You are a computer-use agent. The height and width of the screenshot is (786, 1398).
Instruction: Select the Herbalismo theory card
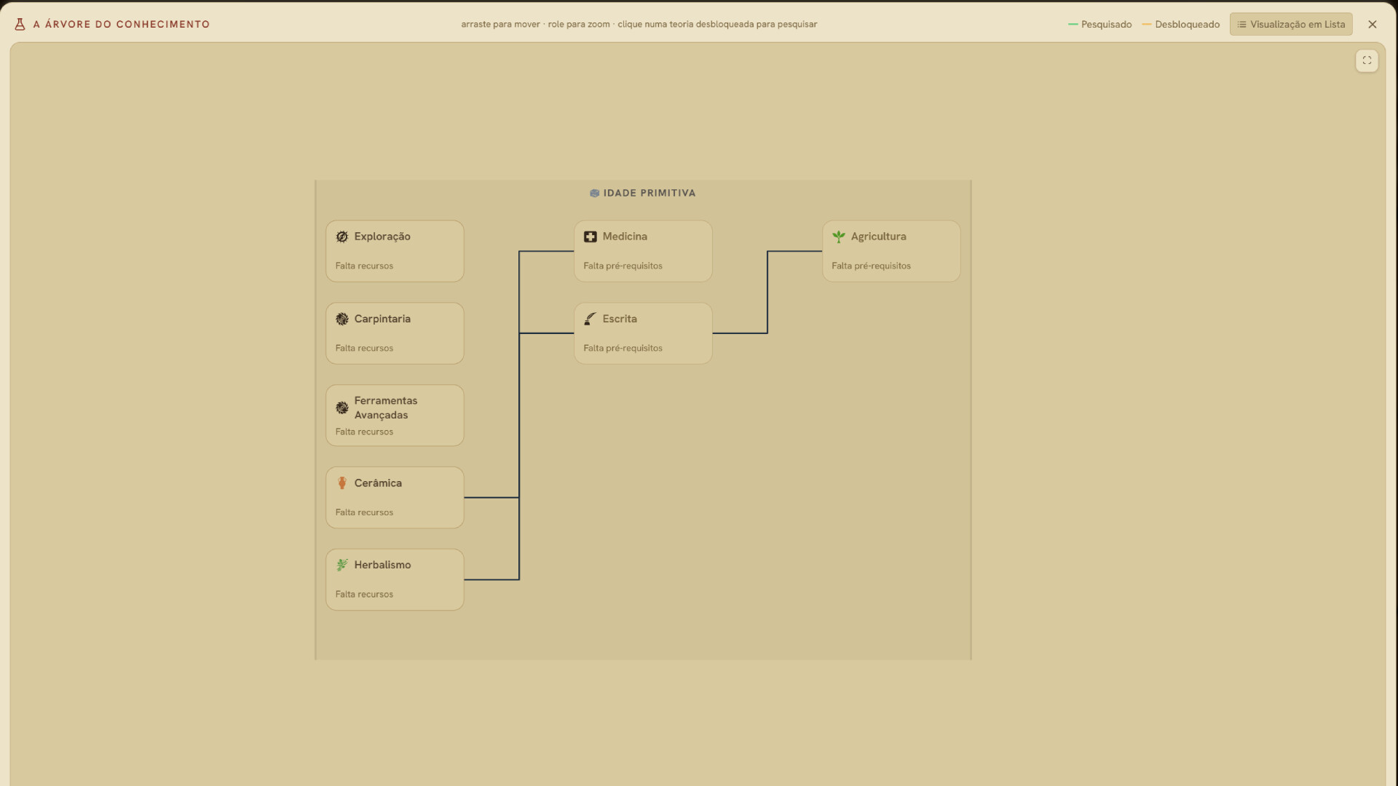pos(395,579)
